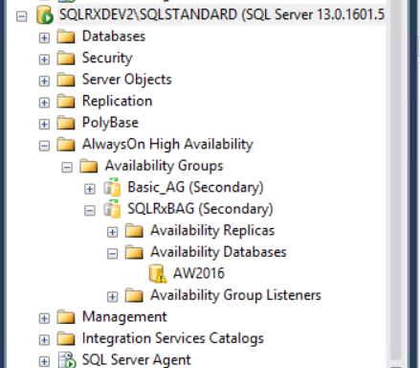The width and height of the screenshot is (420, 368).
Task: Click the SQL Server Agent icon
Action: pyautogui.click(x=67, y=360)
